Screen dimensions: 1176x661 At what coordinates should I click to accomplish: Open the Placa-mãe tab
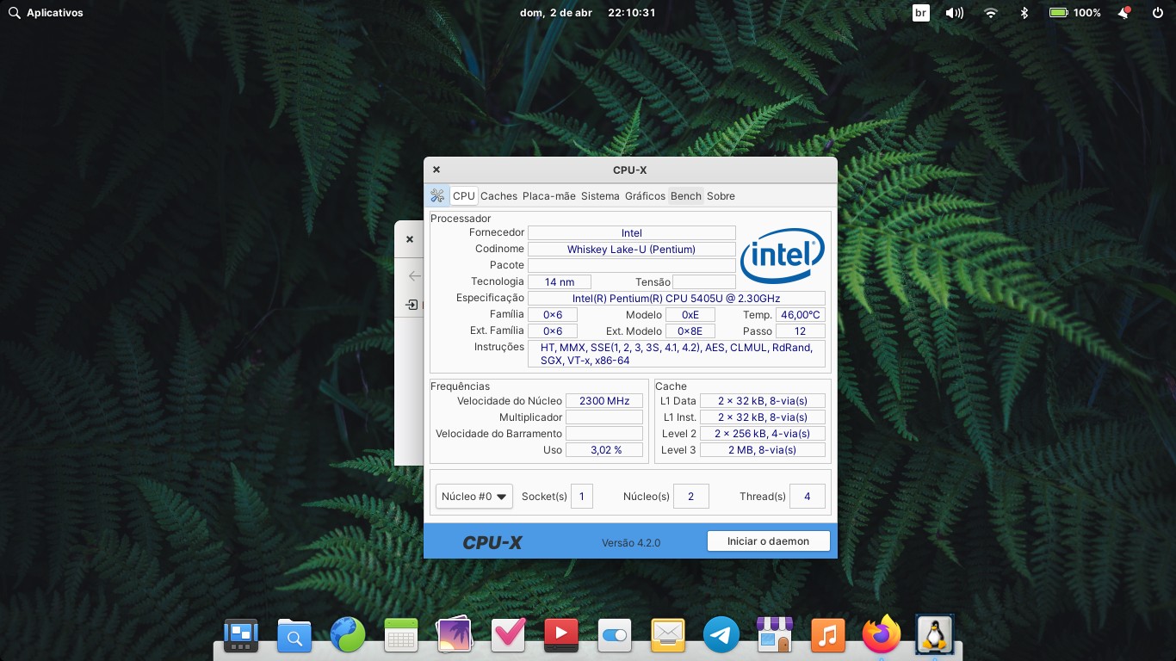pyautogui.click(x=549, y=196)
